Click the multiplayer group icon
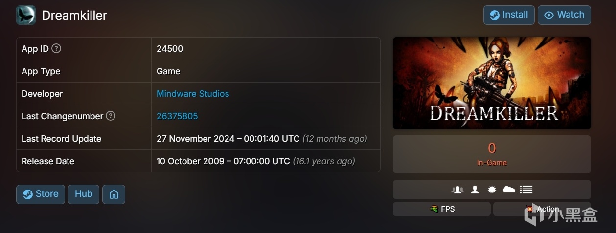The width and height of the screenshot is (616, 233). [x=457, y=190]
